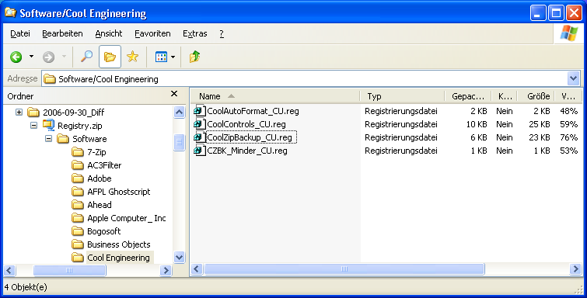
Task: Open the Extras menu
Action: click(x=194, y=33)
